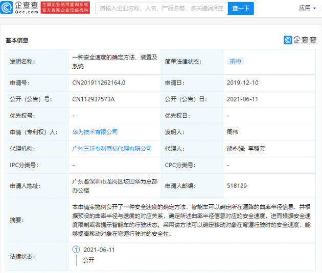Click the abstract paragraph text

191,221
